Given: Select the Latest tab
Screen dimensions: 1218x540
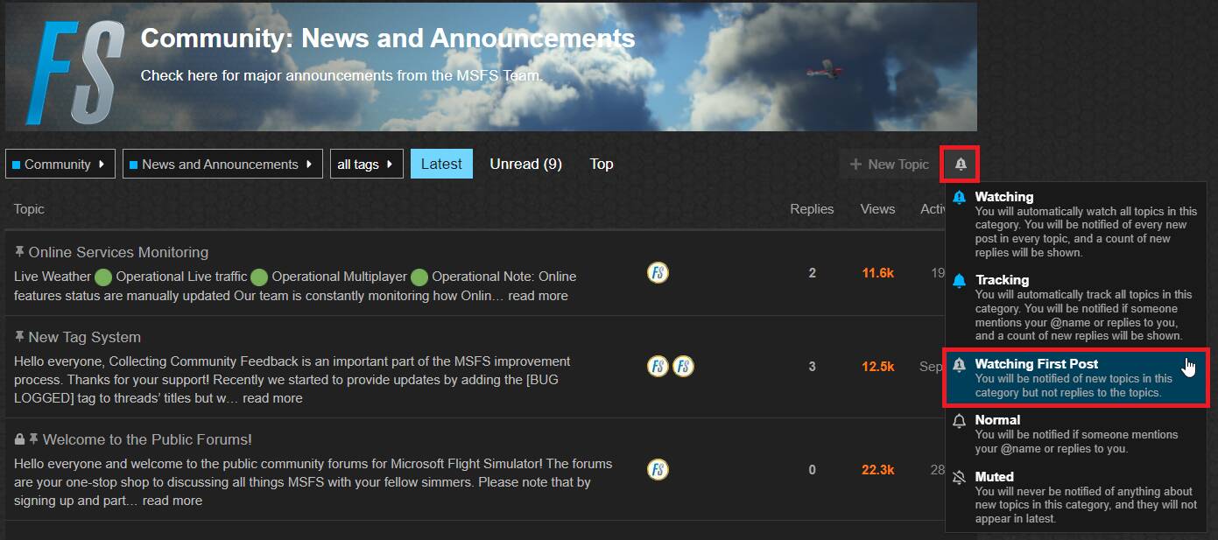Looking at the screenshot, I should point(441,164).
